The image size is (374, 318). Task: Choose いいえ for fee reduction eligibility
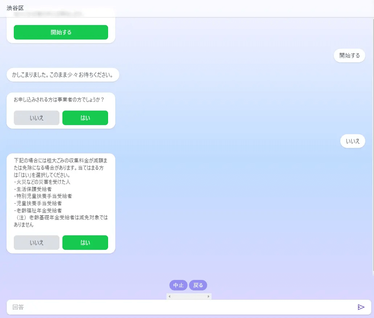(x=37, y=243)
